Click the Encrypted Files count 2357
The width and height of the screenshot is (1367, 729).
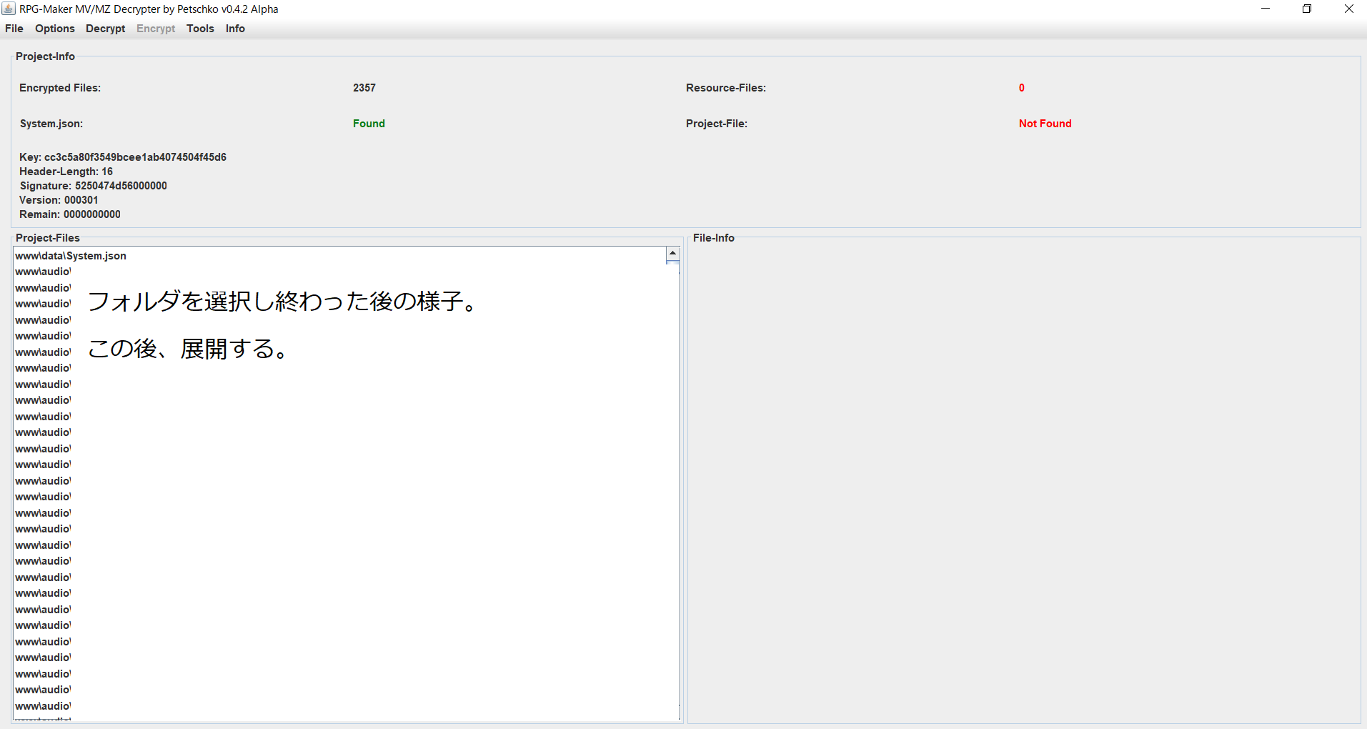click(x=364, y=88)
